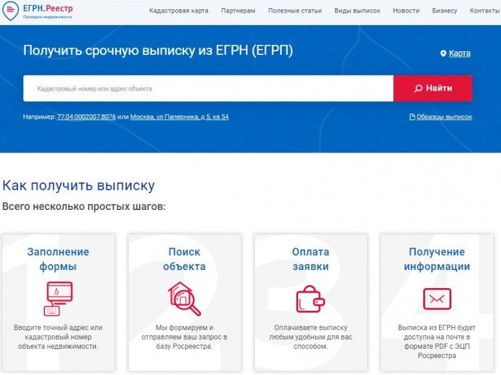501x375 pixels.
Task: Select the Партнерам navigation item
Action: pyautogui.click(x=238, y=11)
